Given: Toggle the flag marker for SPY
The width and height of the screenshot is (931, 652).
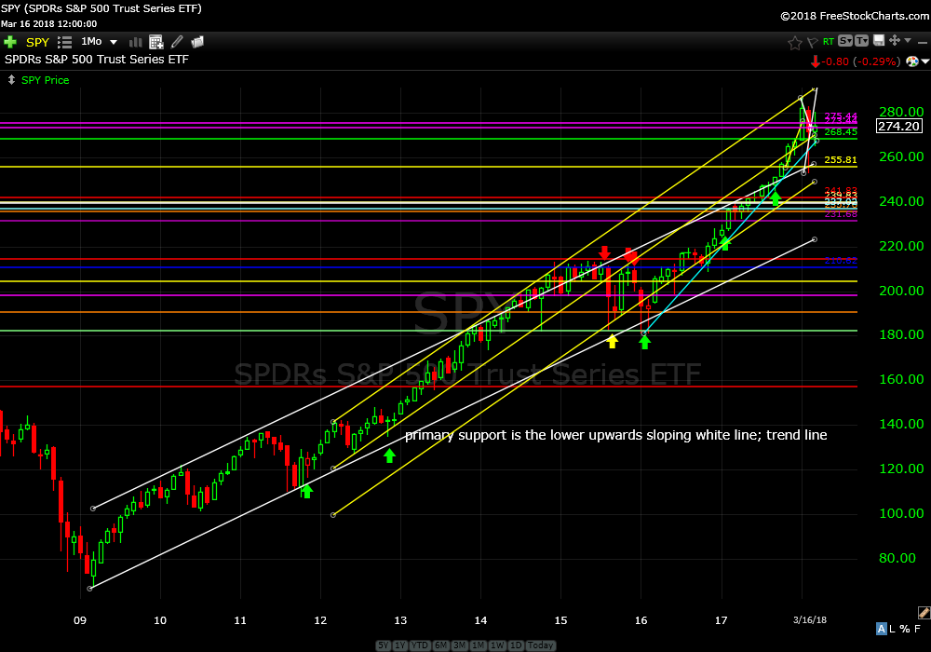Looking at the screenshot, I should [811, 42].
